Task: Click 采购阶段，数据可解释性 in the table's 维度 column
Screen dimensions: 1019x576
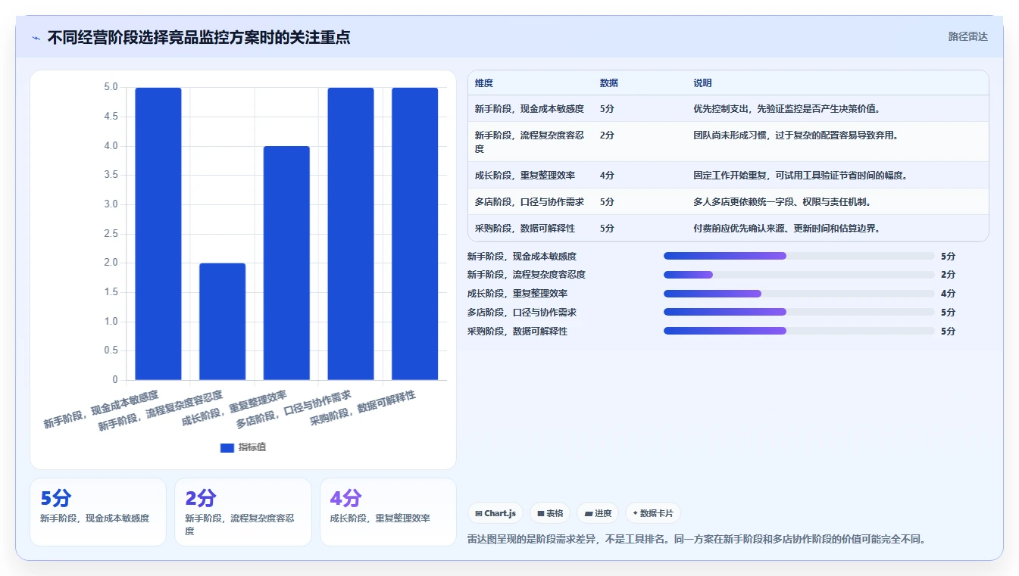Action: coord(525,228)
